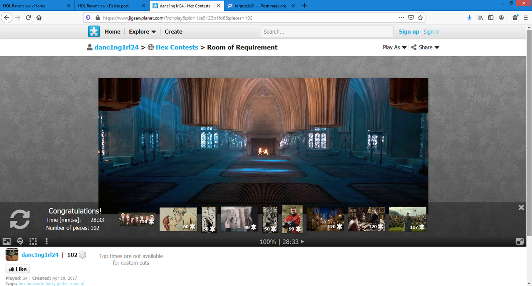
Task: Open the Hex Contests album link
Action: point(177,47)
